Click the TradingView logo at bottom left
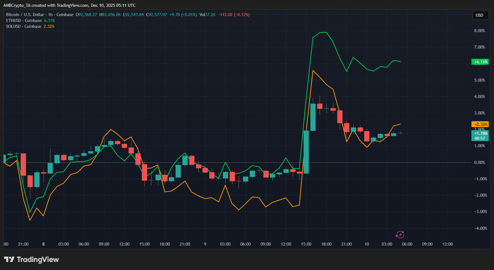Viewport: 494px width, 270px height. pyautogui.click(x=32, y=259)
